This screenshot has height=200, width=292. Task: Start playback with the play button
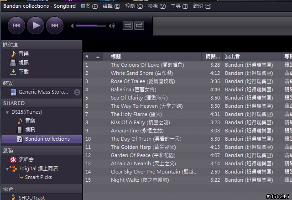(36, 26)
